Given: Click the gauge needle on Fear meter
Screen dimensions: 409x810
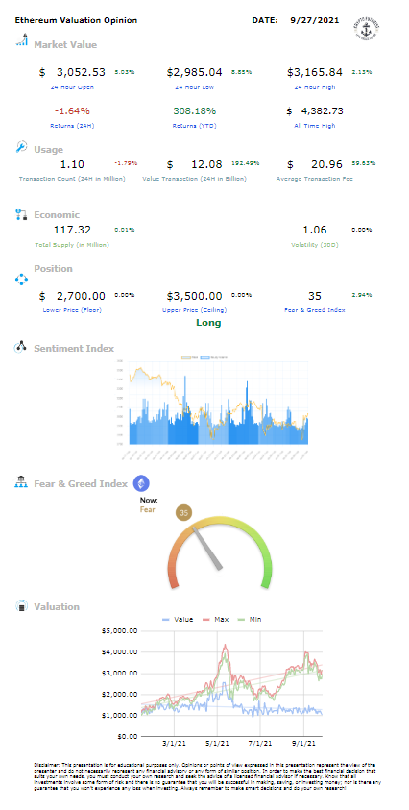Looking at the screenshot, I should 207,548.
